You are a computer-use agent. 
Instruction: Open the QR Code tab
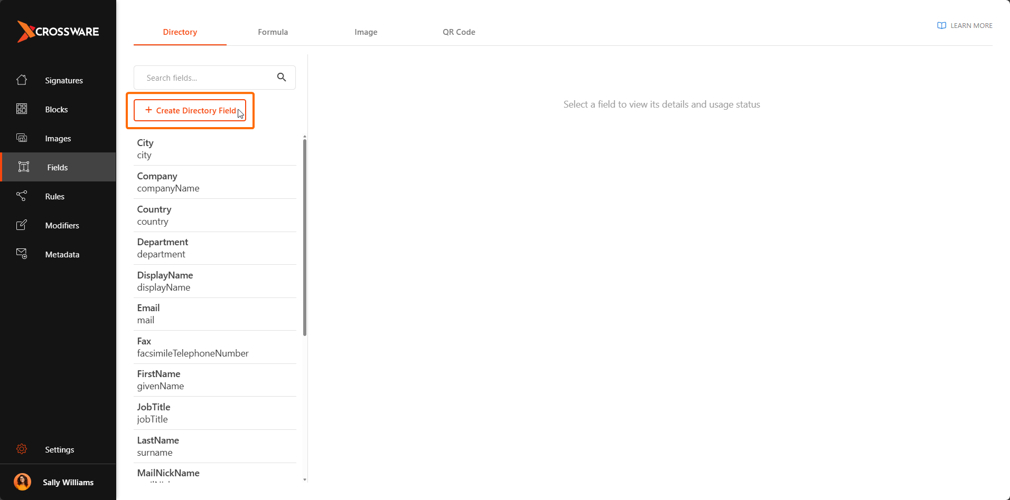click(x=459, y=32)
